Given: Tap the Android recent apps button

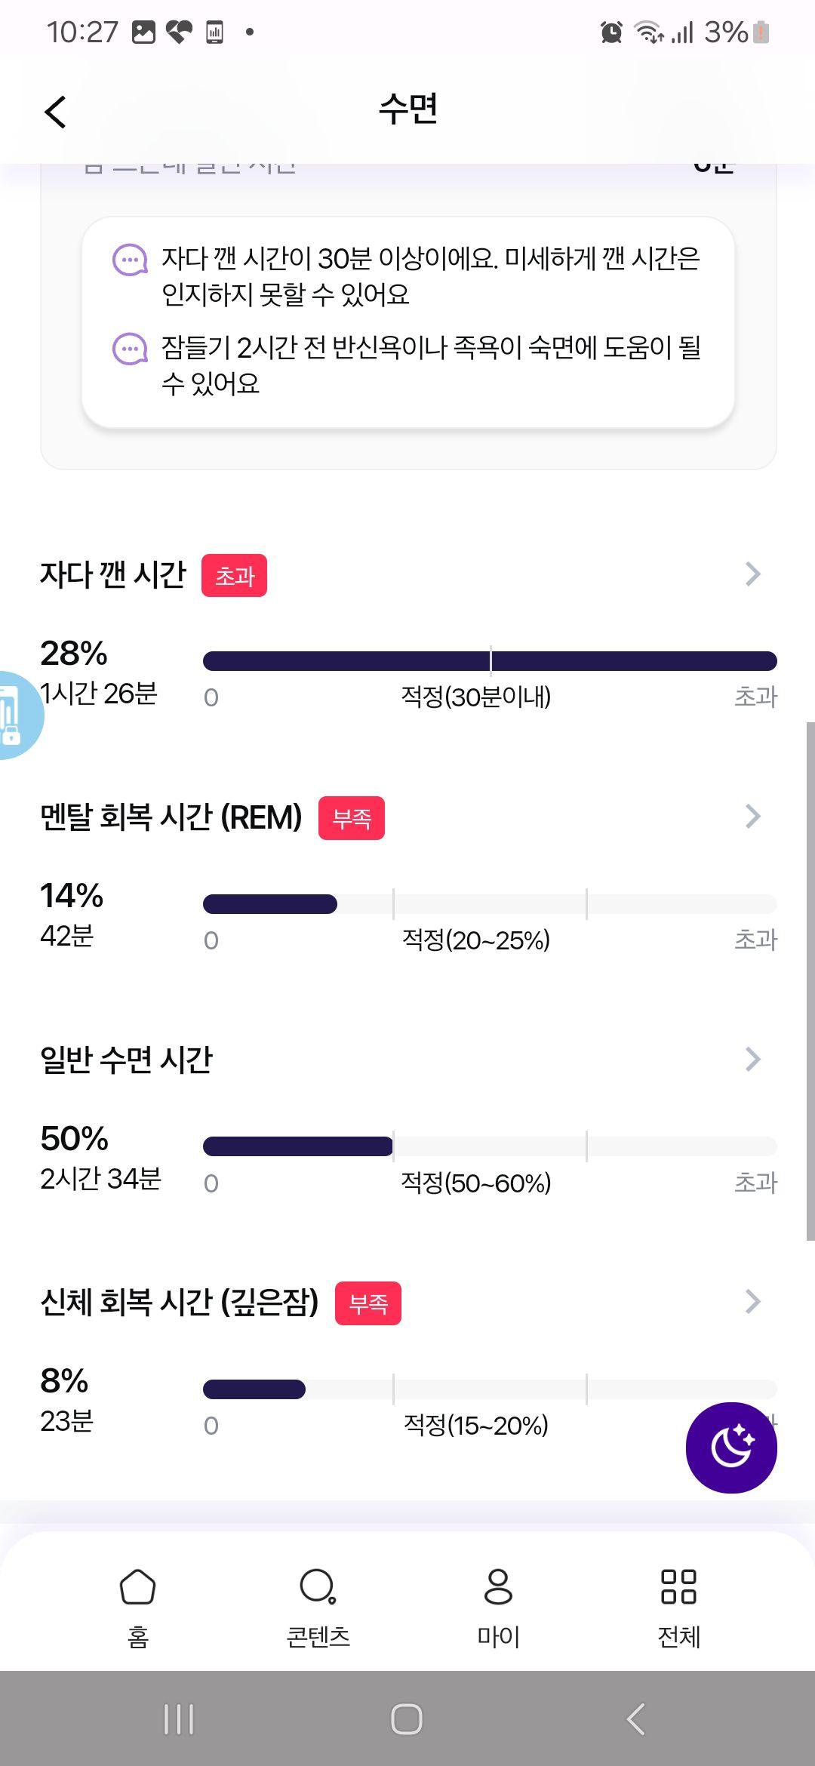Looking at the screenshot, I should point(179,1718).
